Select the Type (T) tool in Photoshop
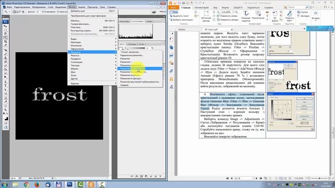Screen dimensions: 335x188 coord(6,86)
